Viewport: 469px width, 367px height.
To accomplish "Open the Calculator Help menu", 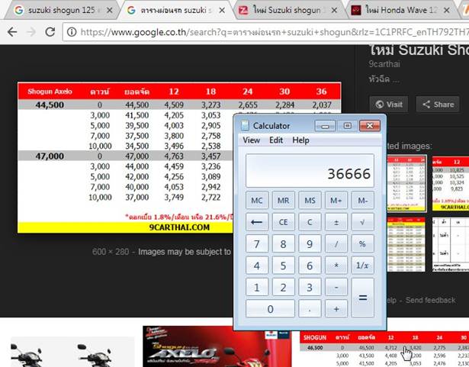I will [x=300, y=140].
